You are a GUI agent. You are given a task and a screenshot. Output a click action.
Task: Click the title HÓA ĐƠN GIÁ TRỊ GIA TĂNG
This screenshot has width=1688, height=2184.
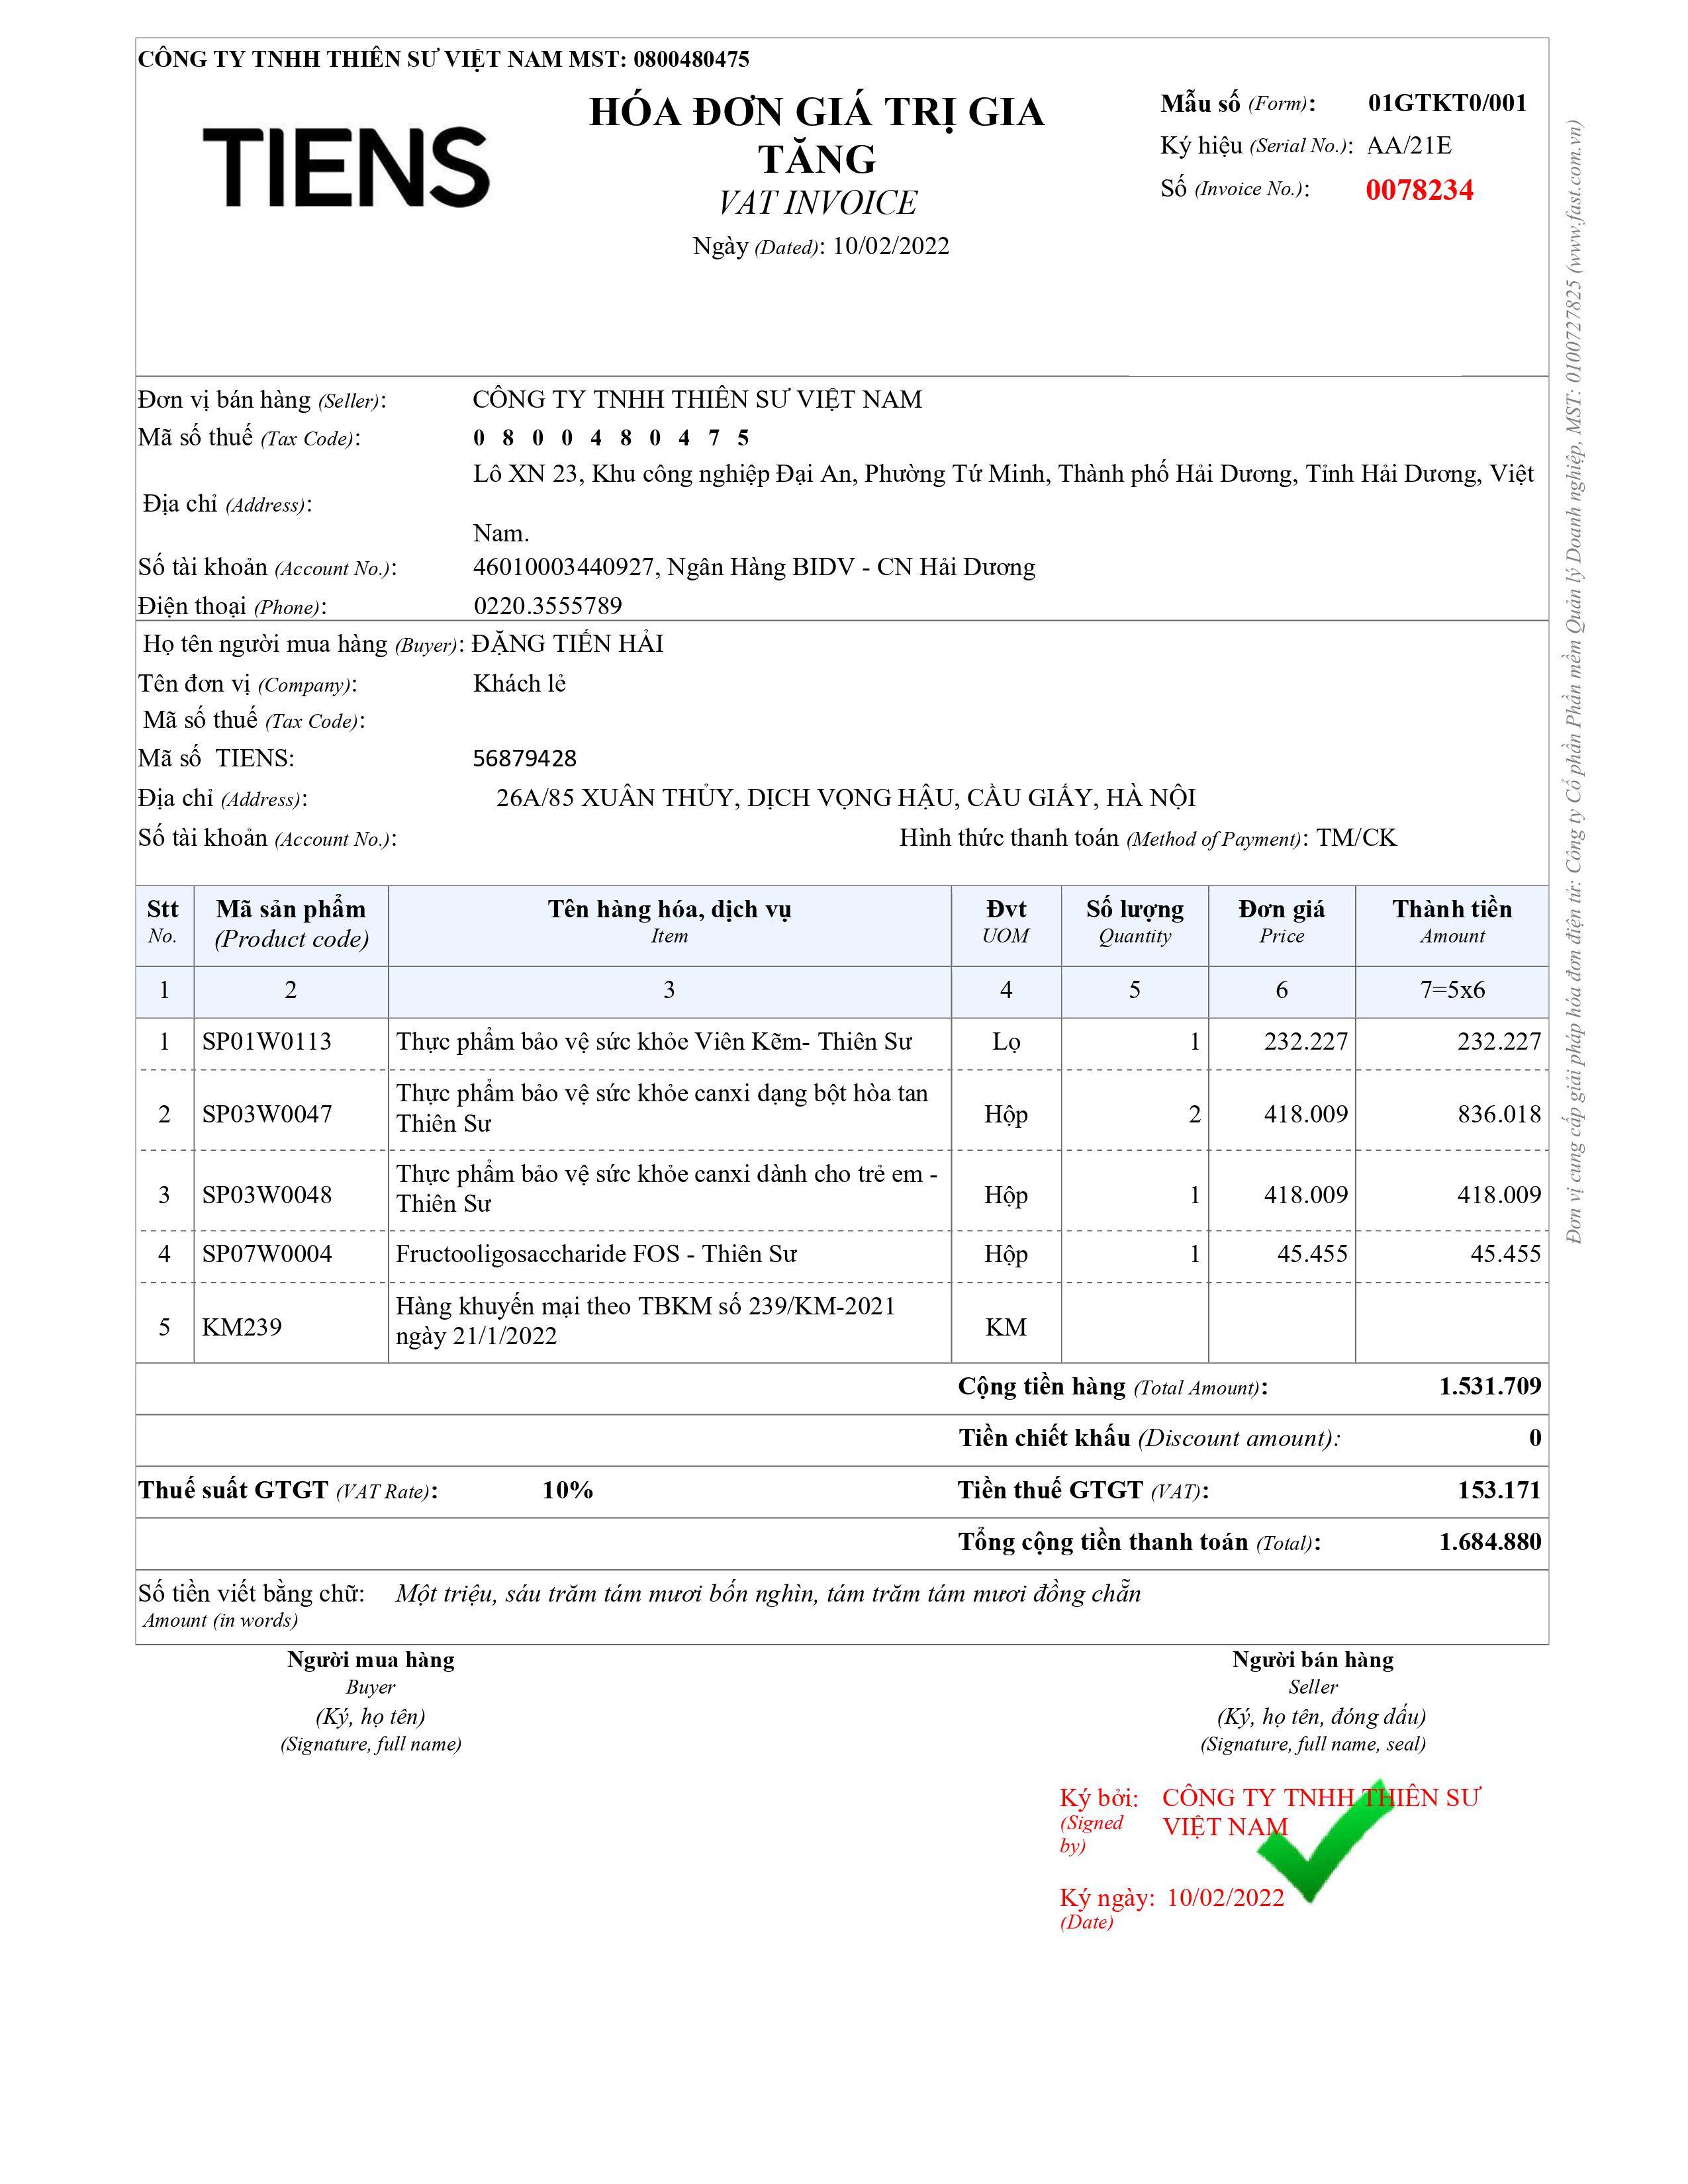[x=817, y=135]
